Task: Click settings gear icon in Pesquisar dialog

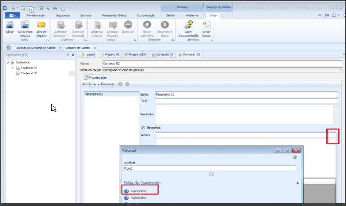Action: tap(295, 157)
